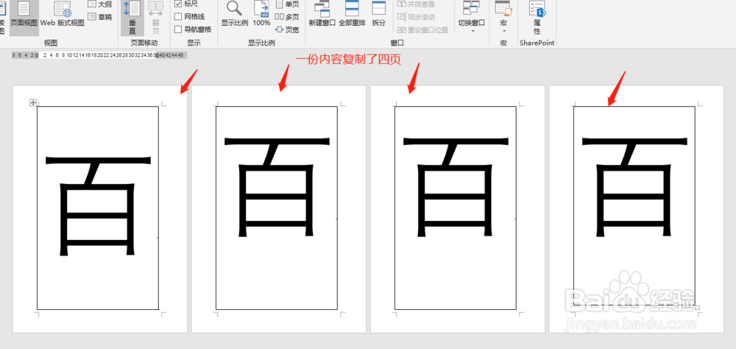Click the 百 character on the fourth page

pyautogui.click(x=634, y=186)
